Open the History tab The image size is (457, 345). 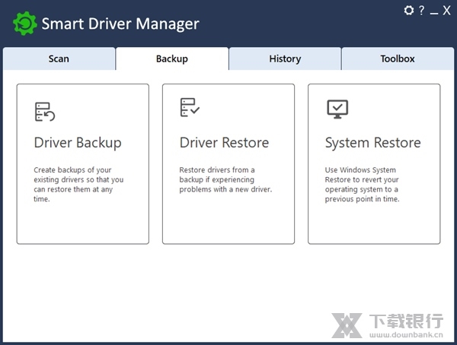coord(285,59)
